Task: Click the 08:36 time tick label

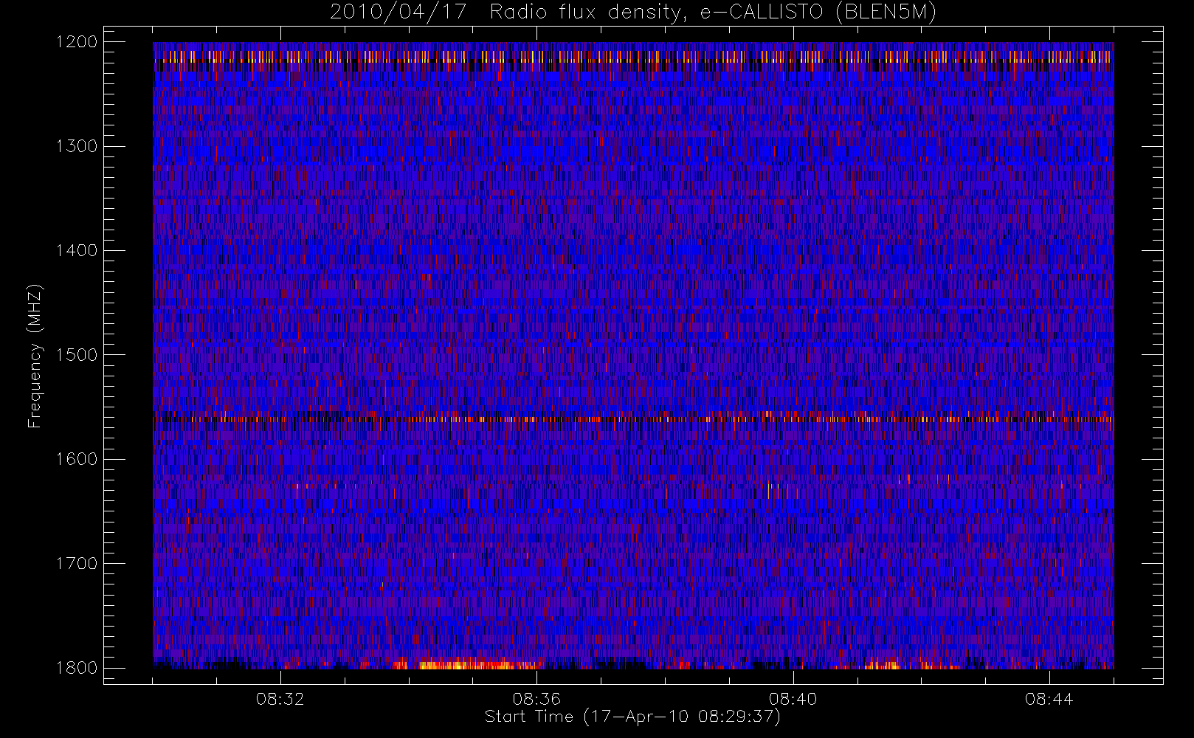Action: (x=536, y=699)
